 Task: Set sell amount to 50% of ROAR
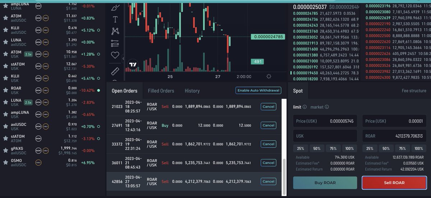tap(386, 148)
